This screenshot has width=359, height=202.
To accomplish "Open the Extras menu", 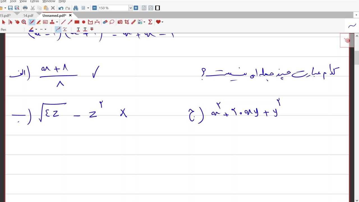I will click(34, 1).
